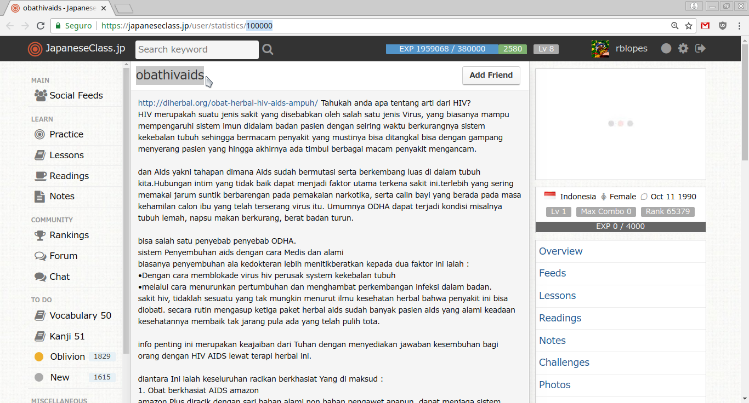This screenshot has height=403, width=749.
Task: Click the Add Friend button
Action: pos(491,75)
